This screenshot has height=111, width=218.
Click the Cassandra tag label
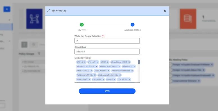[x=97, y=79]
